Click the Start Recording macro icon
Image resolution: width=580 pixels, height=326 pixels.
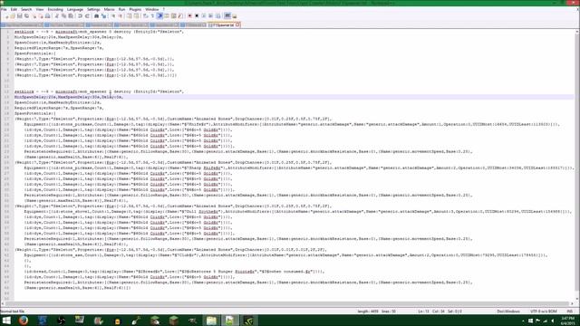(x=189, y=16)
